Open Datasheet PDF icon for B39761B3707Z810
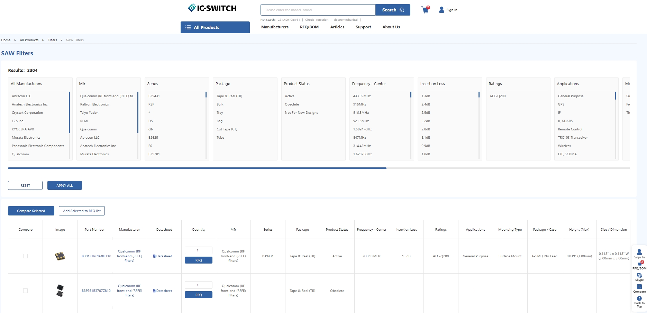The height and width of the screenshot is (313, 647). (x=154, y=291)
